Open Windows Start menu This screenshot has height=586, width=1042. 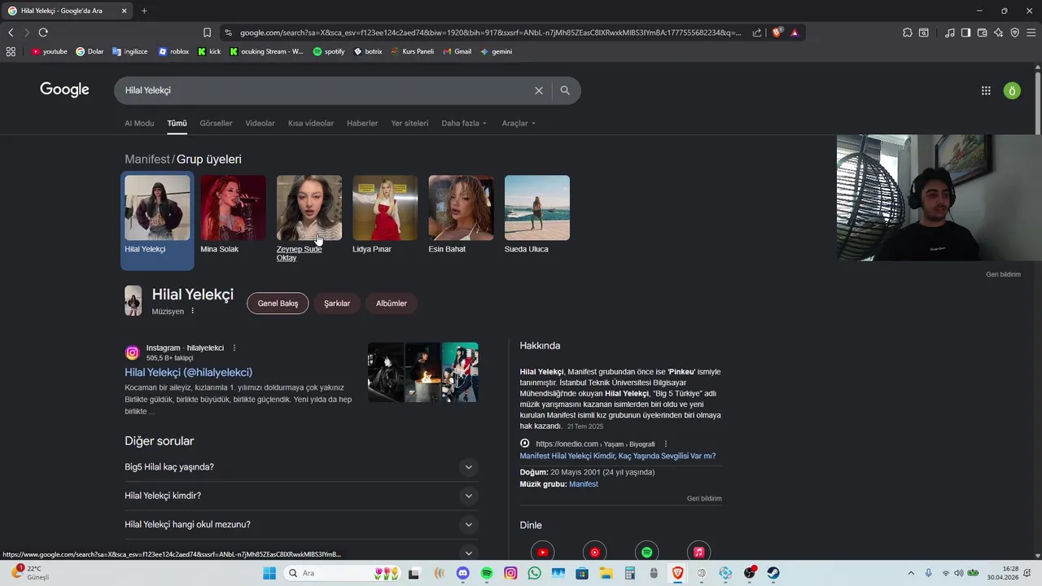tap(269, 573)
